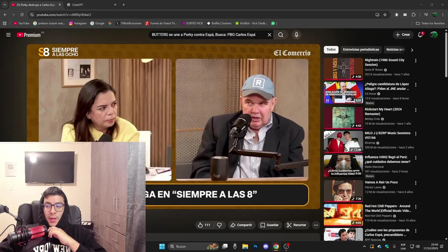Viewport: 448px width, 252px height.
Task: Open options menu for Influenza H3N2 video
Action: click(x=416, y=158)
